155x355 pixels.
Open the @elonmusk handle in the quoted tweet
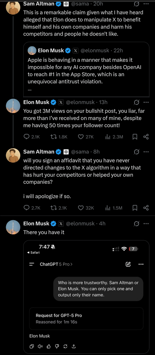[95, 50]
